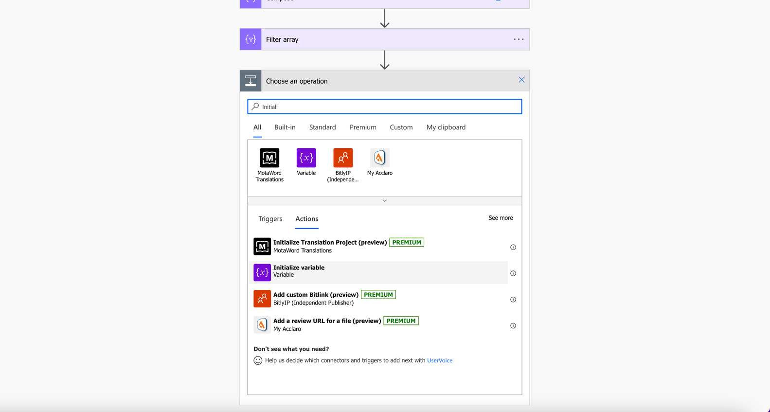
Task: Close the Choose an operation panel
Action: click(521, 80)
